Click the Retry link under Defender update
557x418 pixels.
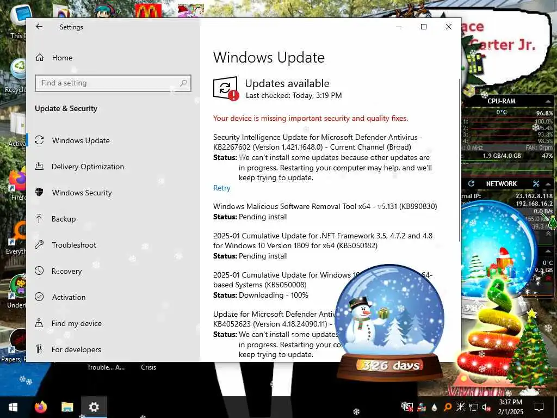[222, 188]
